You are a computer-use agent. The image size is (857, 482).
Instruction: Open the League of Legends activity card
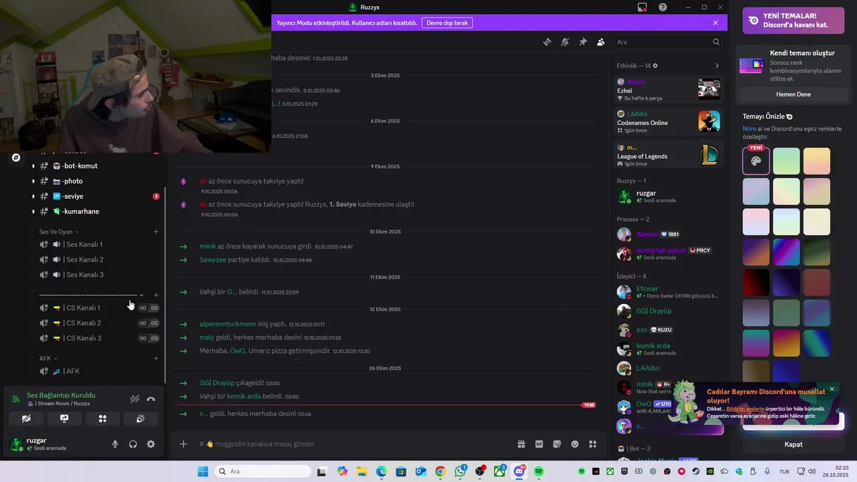pos(668,155)
